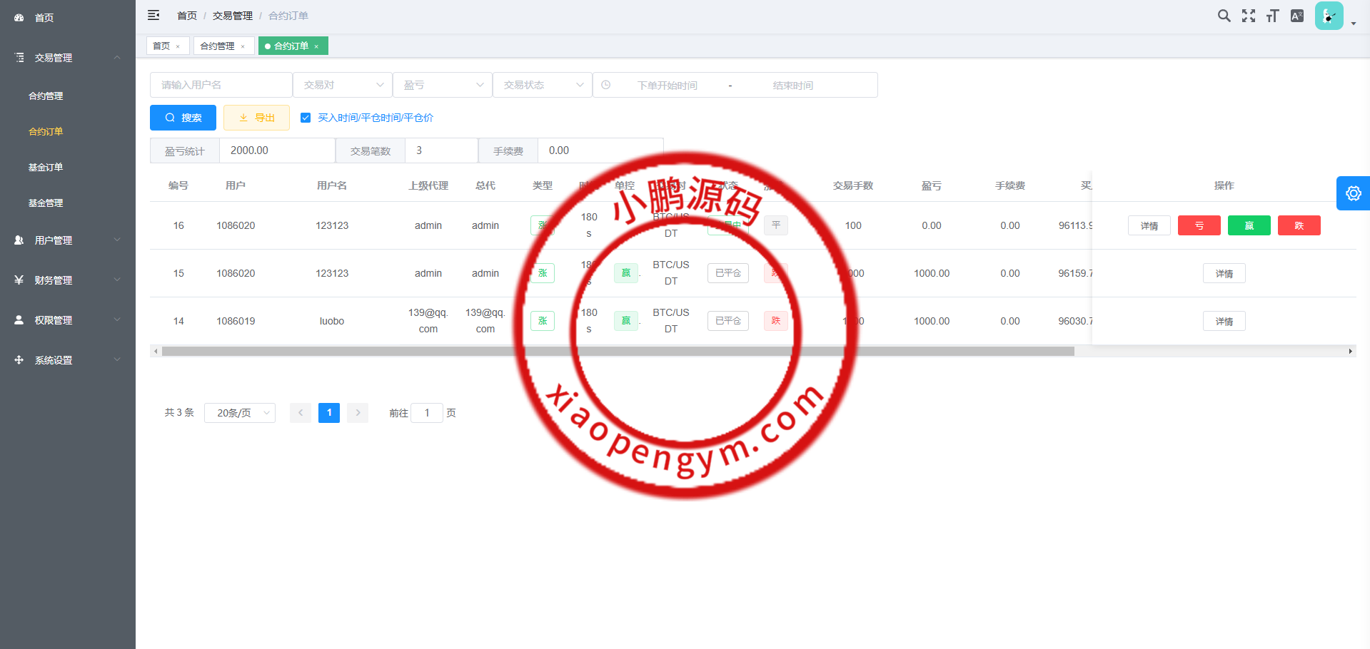Click the search magnifier icon in header
The image size is (1370, 649).
tap(1224, 16)
